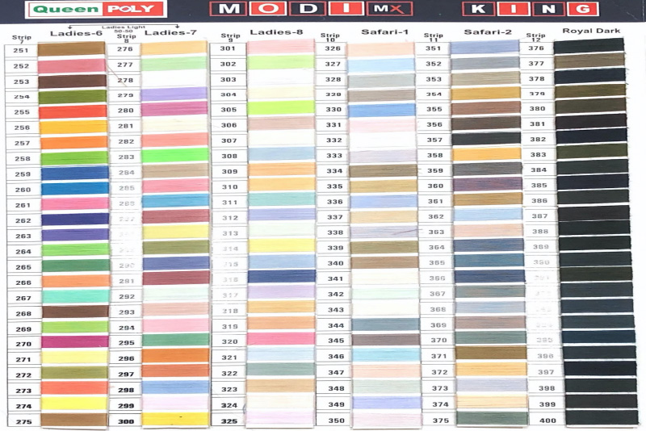
Task: Select the sky blue swatch 346
Action: point(386,355)
